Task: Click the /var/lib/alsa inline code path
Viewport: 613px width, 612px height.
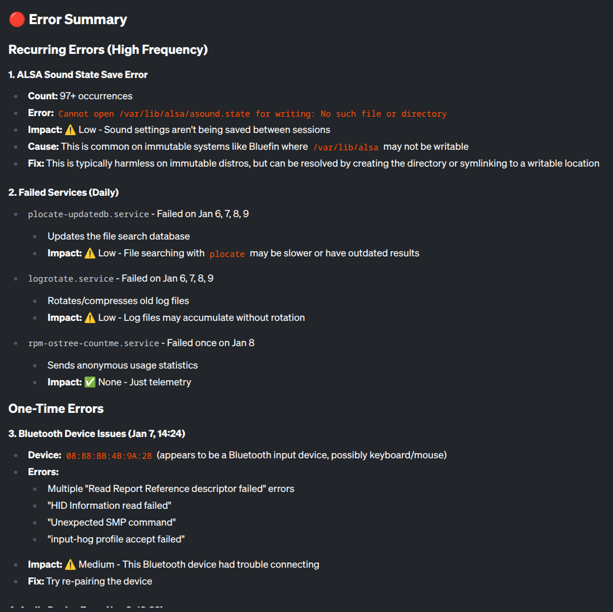Action: point(346,147)
